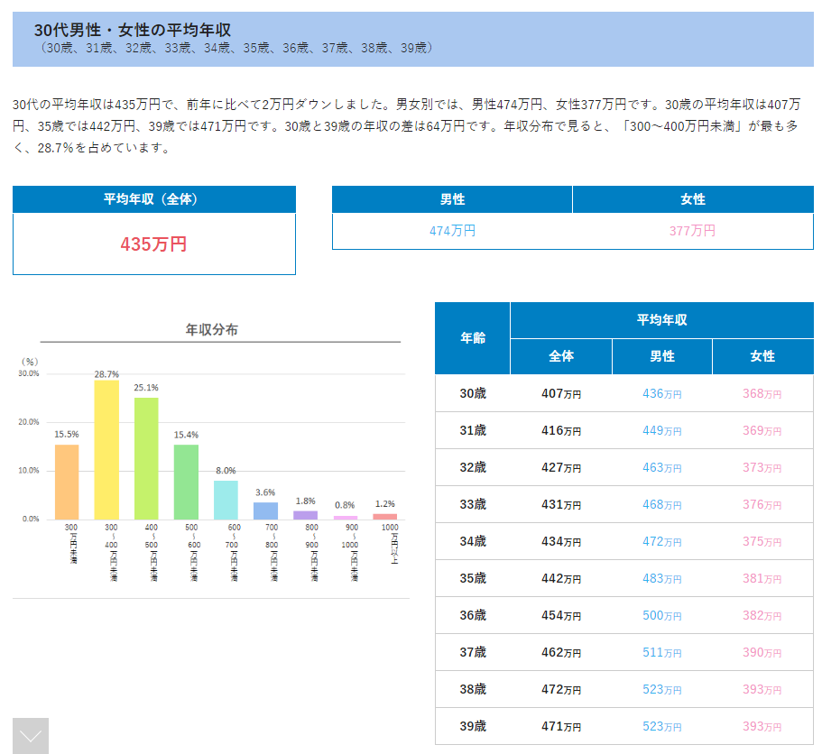
Task: Click the 年齢 table header
Action: click(472, 338)
